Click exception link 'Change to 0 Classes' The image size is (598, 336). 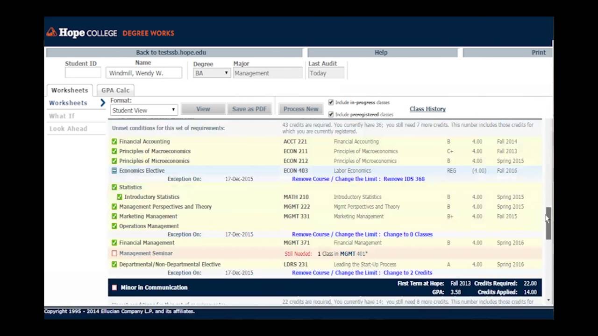(x=408, y=234)
